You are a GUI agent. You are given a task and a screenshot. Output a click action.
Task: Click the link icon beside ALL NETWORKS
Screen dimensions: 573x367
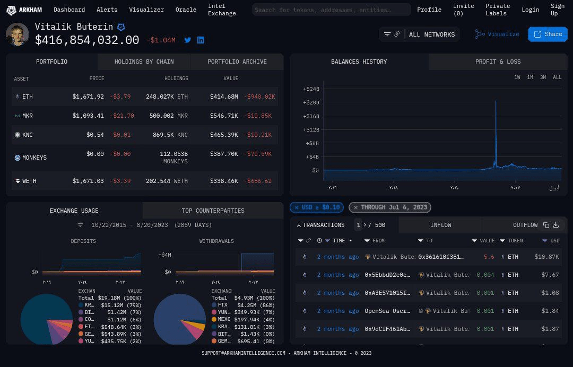pyautogui.click(x=397, y=34)
